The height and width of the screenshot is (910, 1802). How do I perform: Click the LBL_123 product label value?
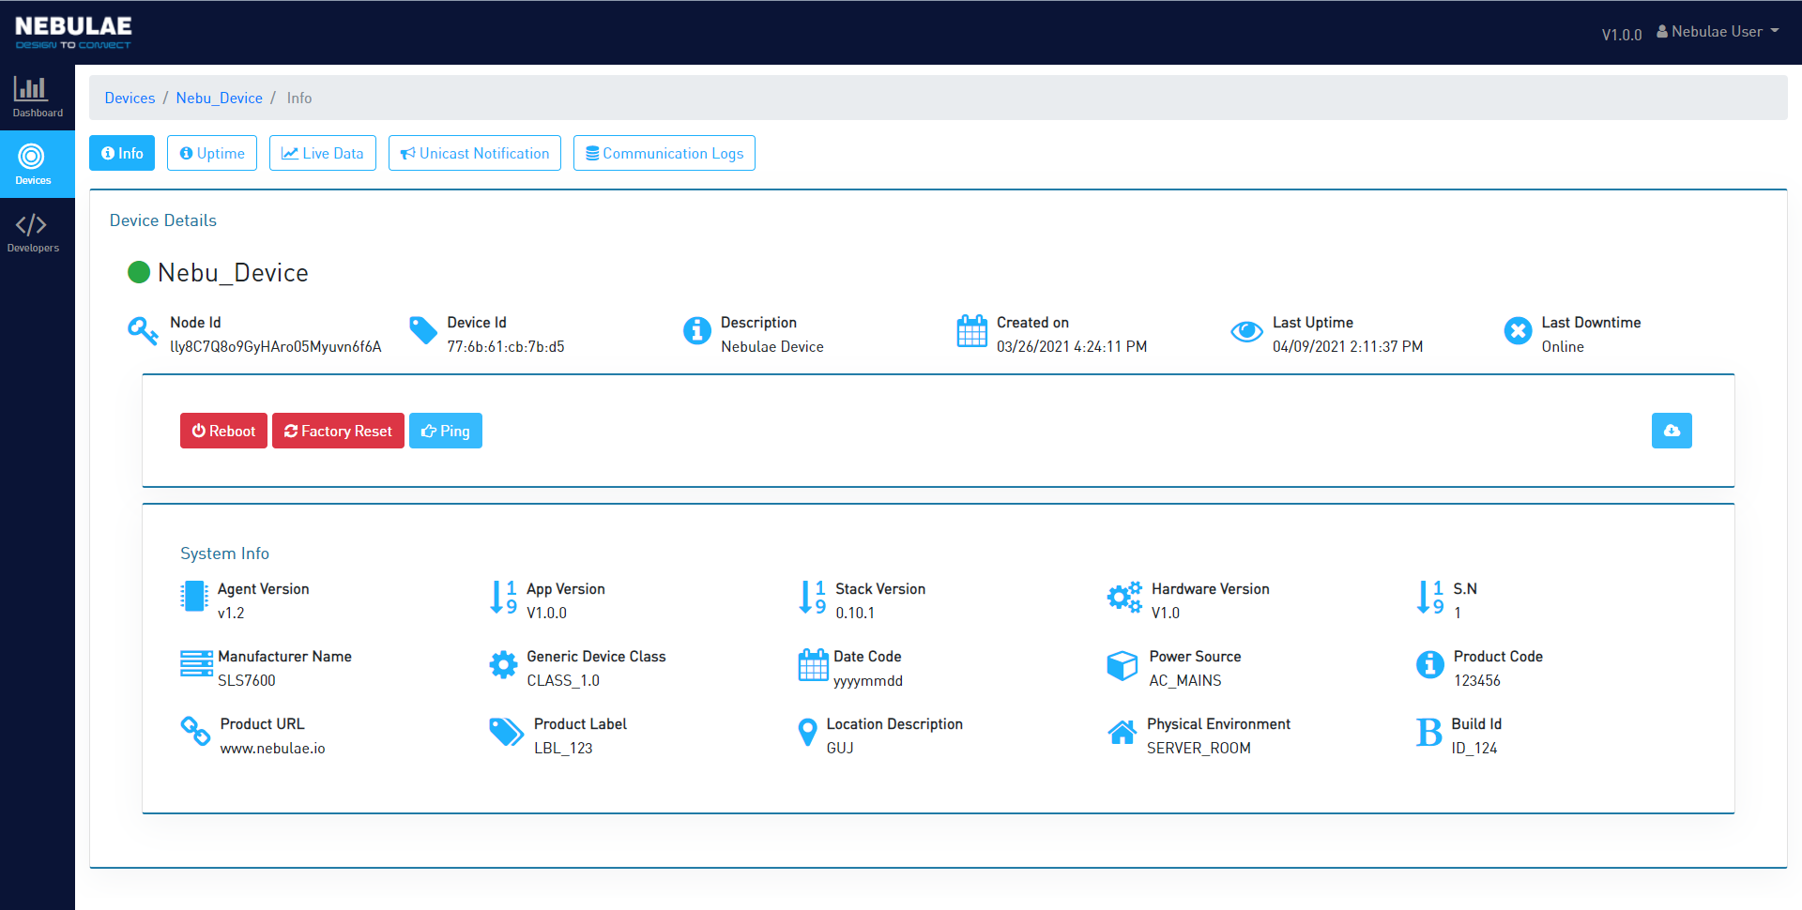(x=563, y=748)
